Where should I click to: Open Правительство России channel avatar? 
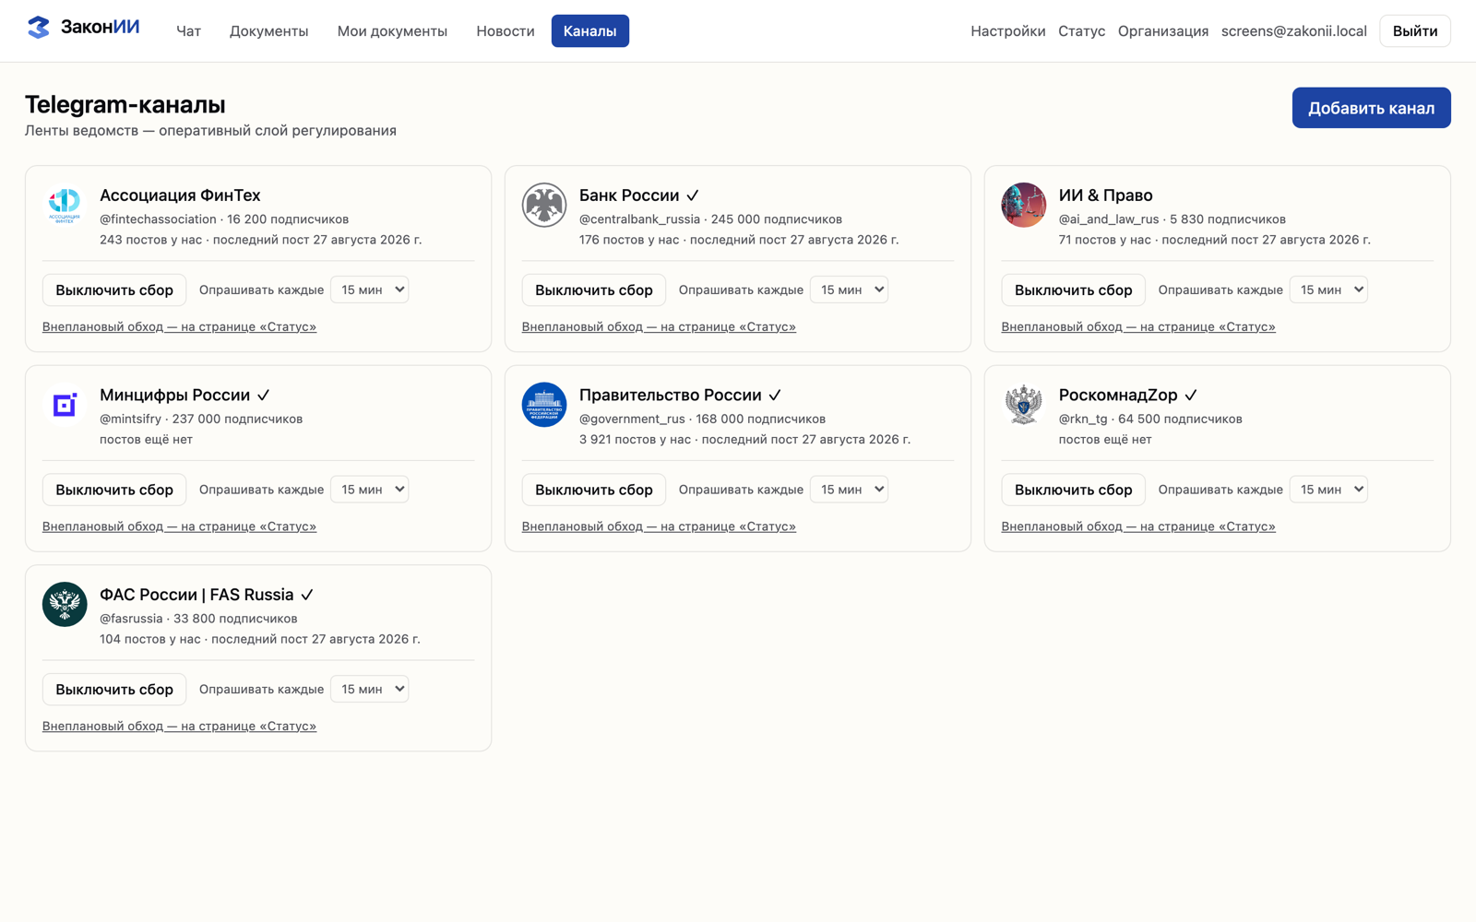point(544,405)
